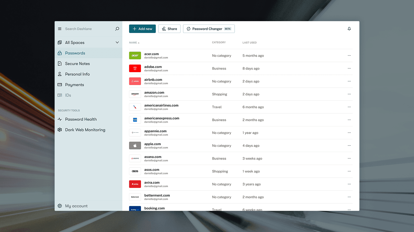Image resolution: width=414 pixels, height=232 pixels.
Task: Click the American Express logo icon
Action: click(x=135, y=120)
